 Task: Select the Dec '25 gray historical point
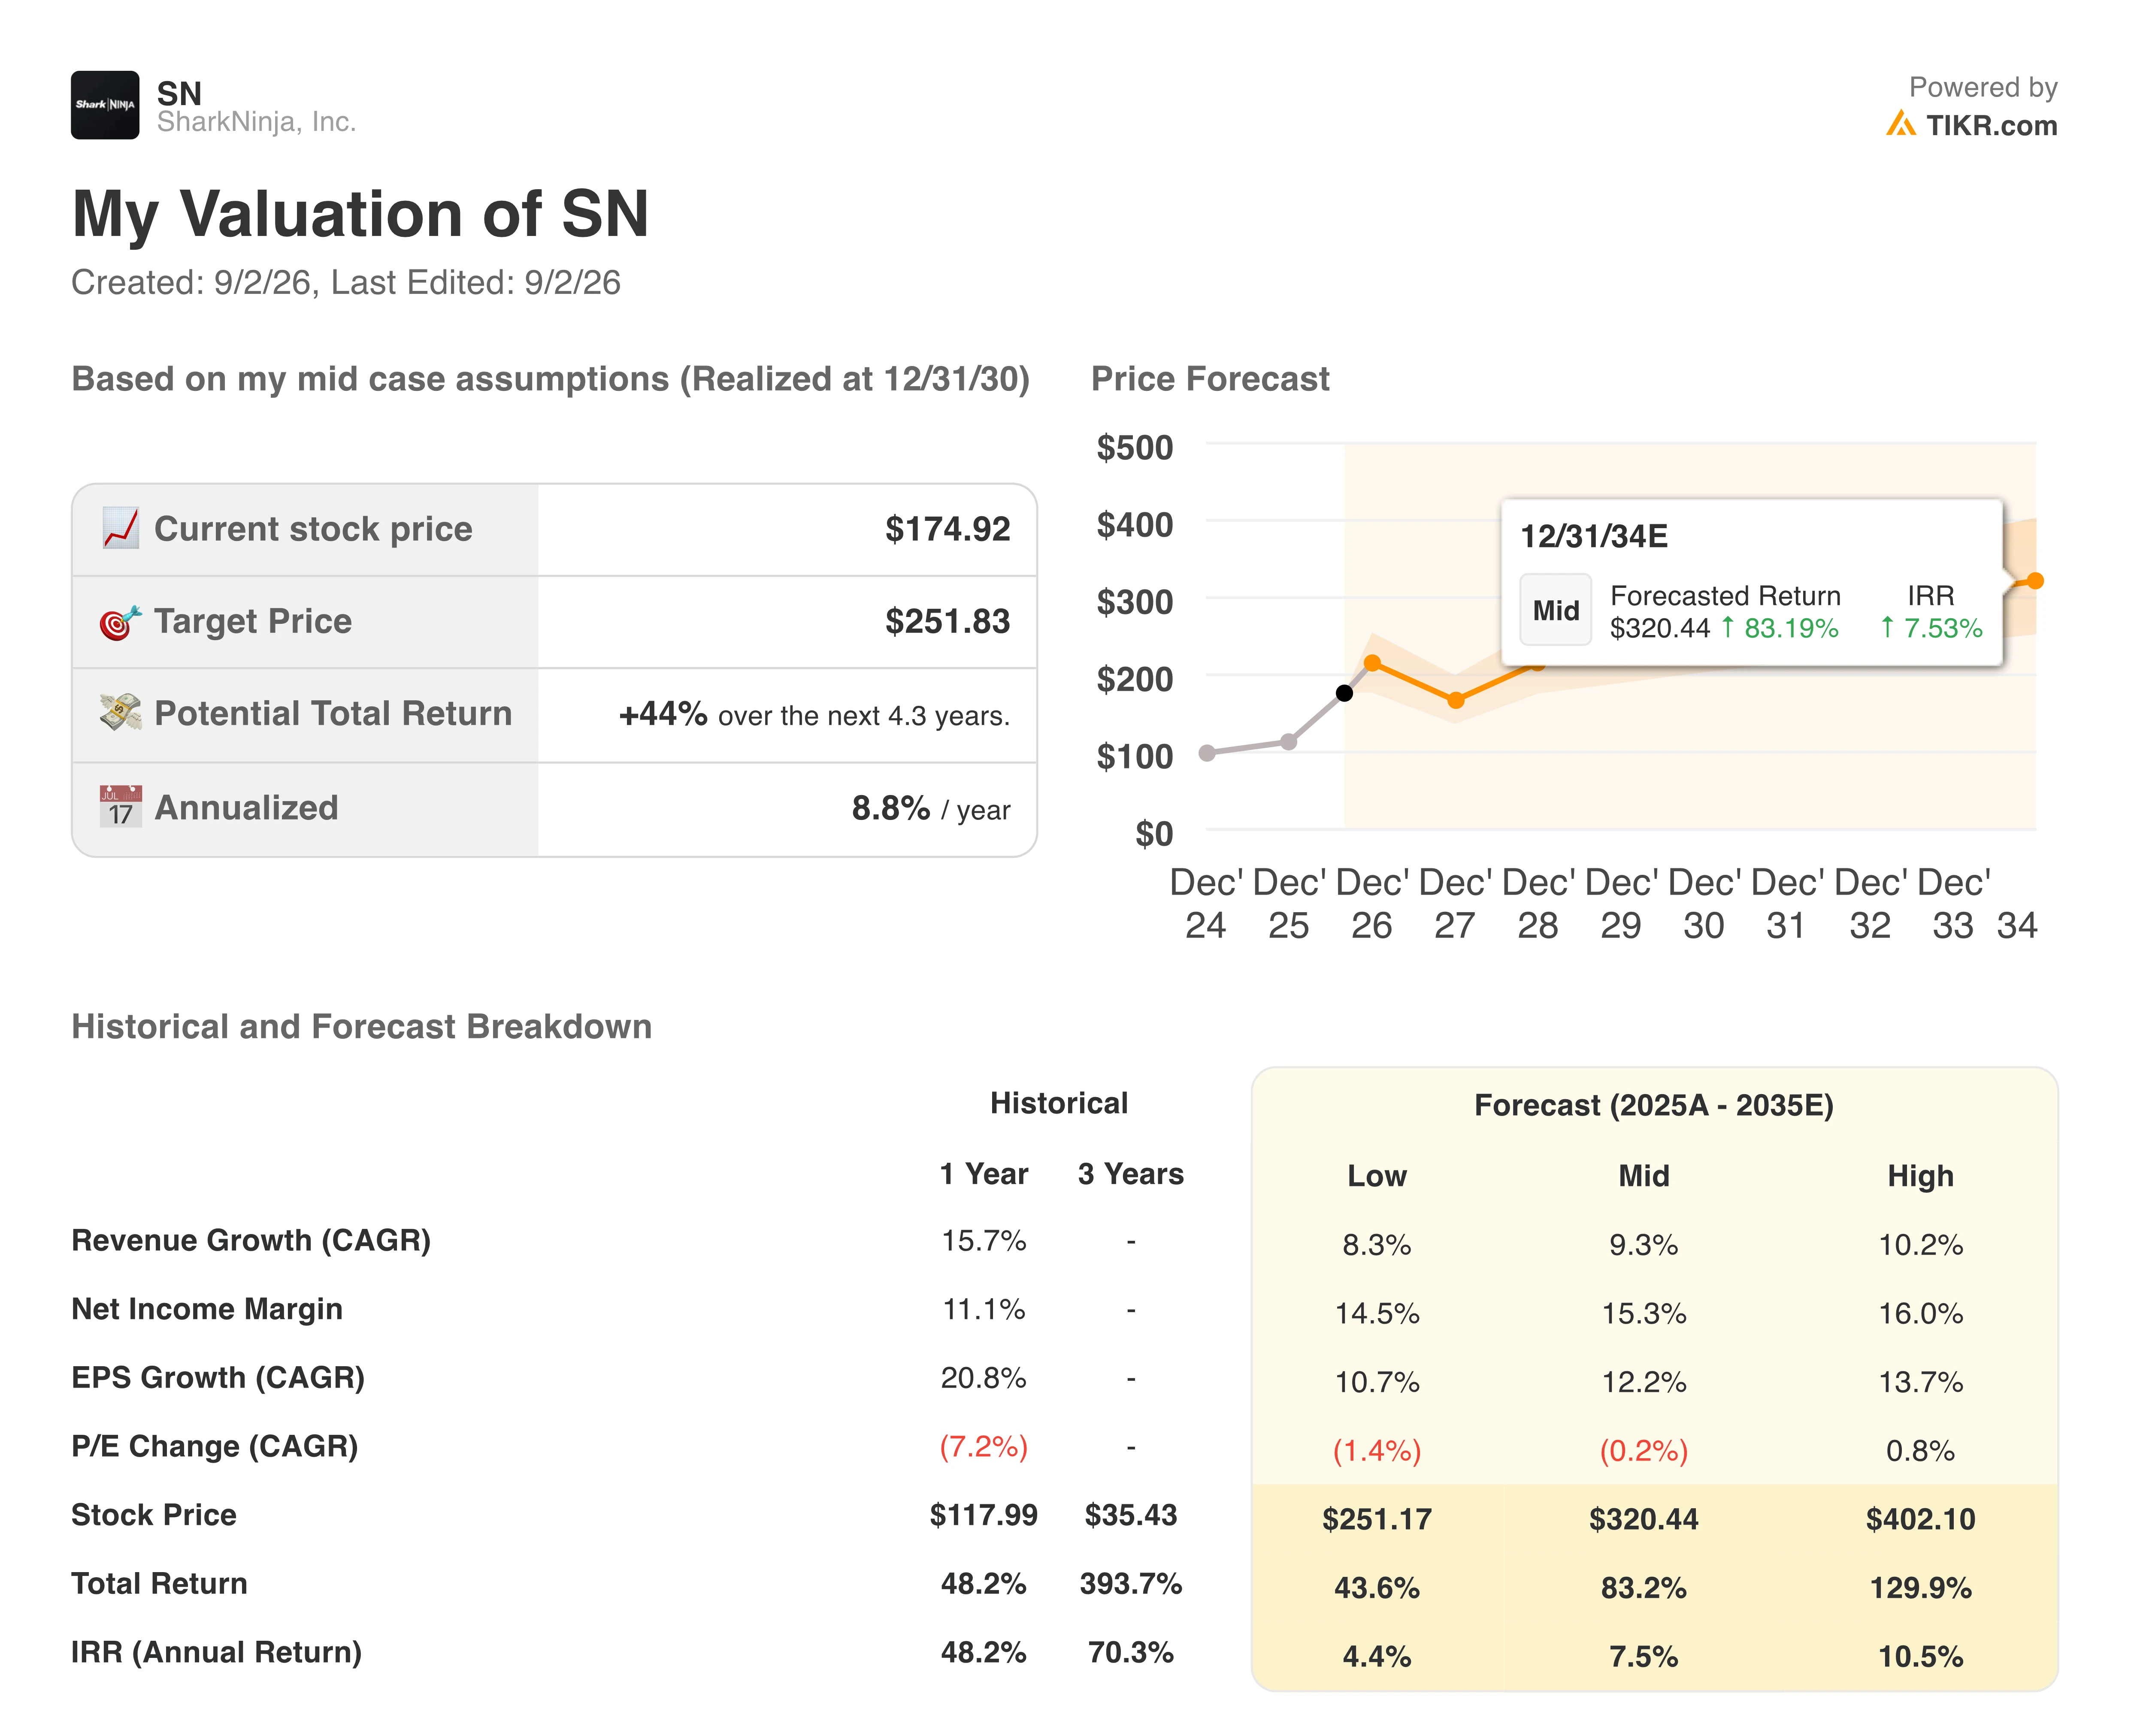coord(1289,742)
